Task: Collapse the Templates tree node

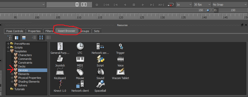Action: [8, 51]
